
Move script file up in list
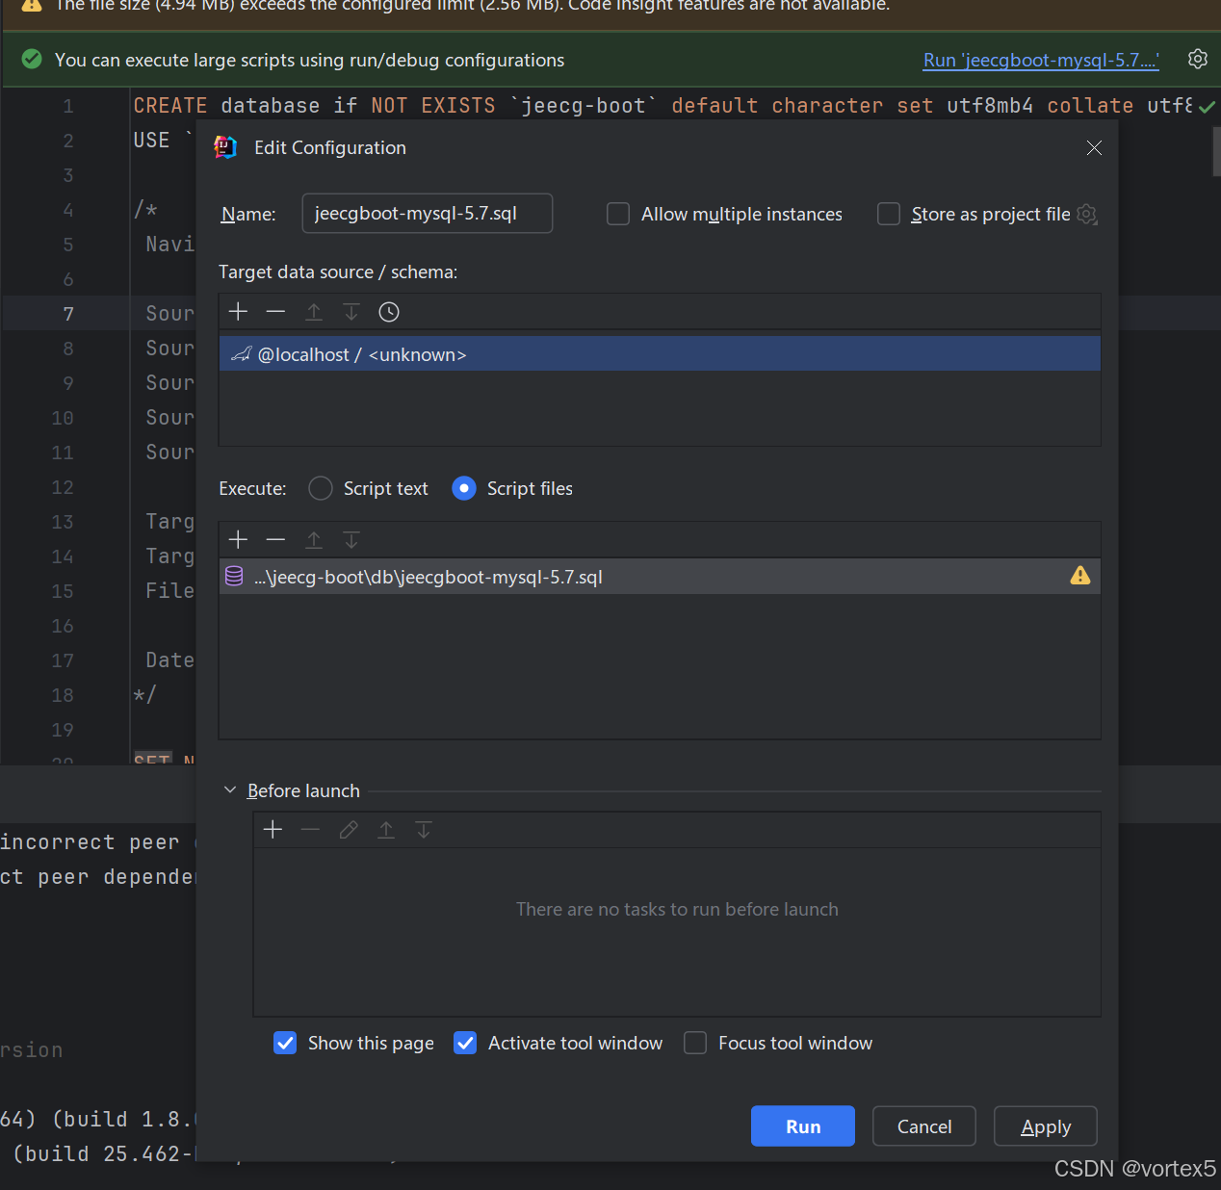314,540
